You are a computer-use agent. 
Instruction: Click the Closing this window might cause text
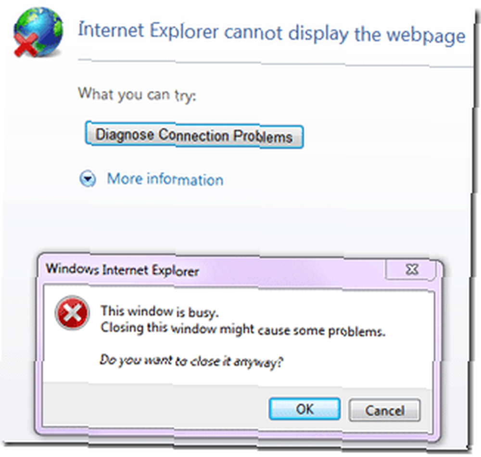[242, 330]
